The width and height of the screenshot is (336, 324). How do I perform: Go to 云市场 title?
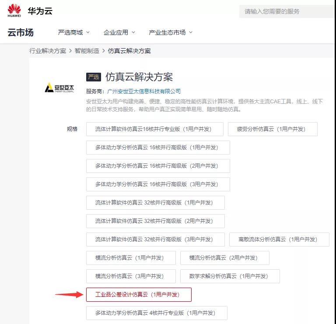coord(21,32)
